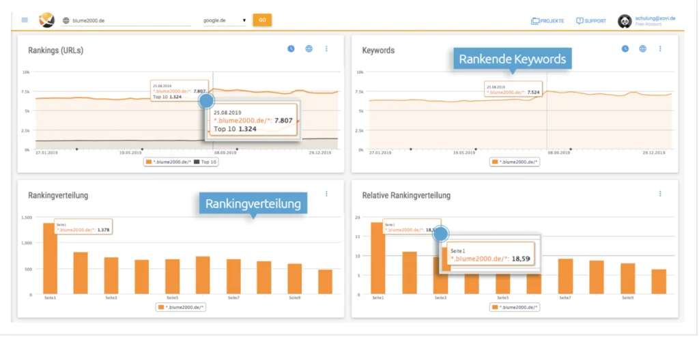
Task: Open three-dot menu in Relative Rankingverteilung panel
Action: coord(660,194)
